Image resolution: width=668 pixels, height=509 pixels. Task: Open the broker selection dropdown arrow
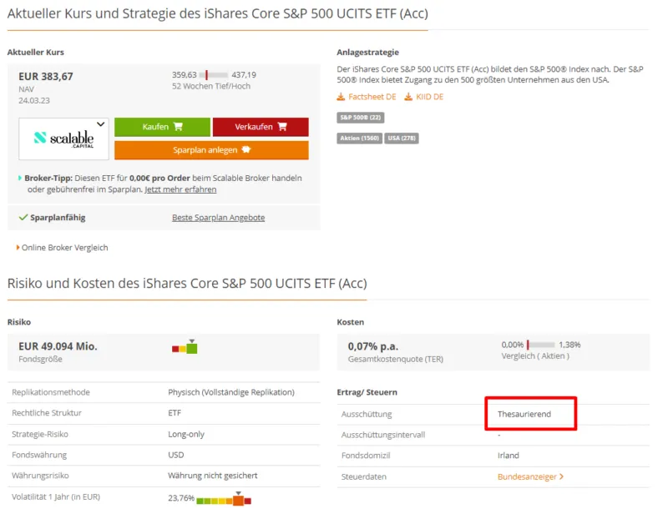(101, 124)
